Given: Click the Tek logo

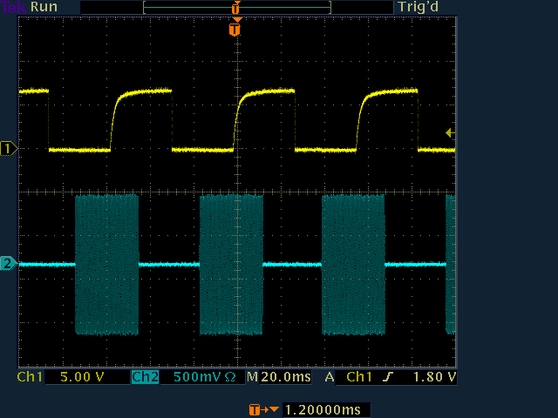Looking at the screenshot, I should pyautogui.click(x=14, y=8).
